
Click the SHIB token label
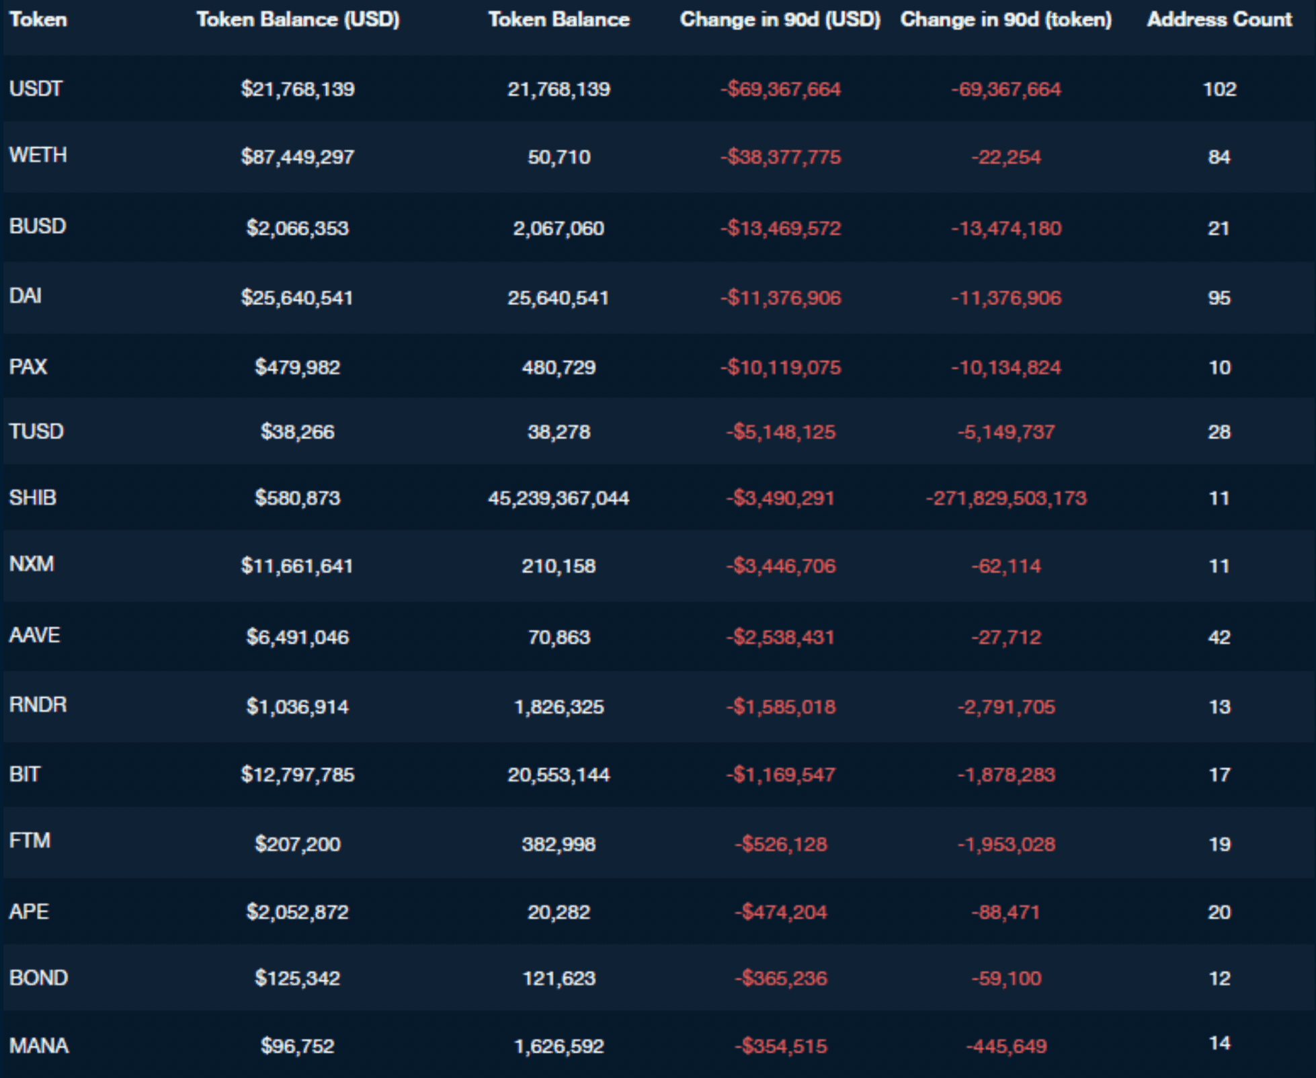(32, 498)
